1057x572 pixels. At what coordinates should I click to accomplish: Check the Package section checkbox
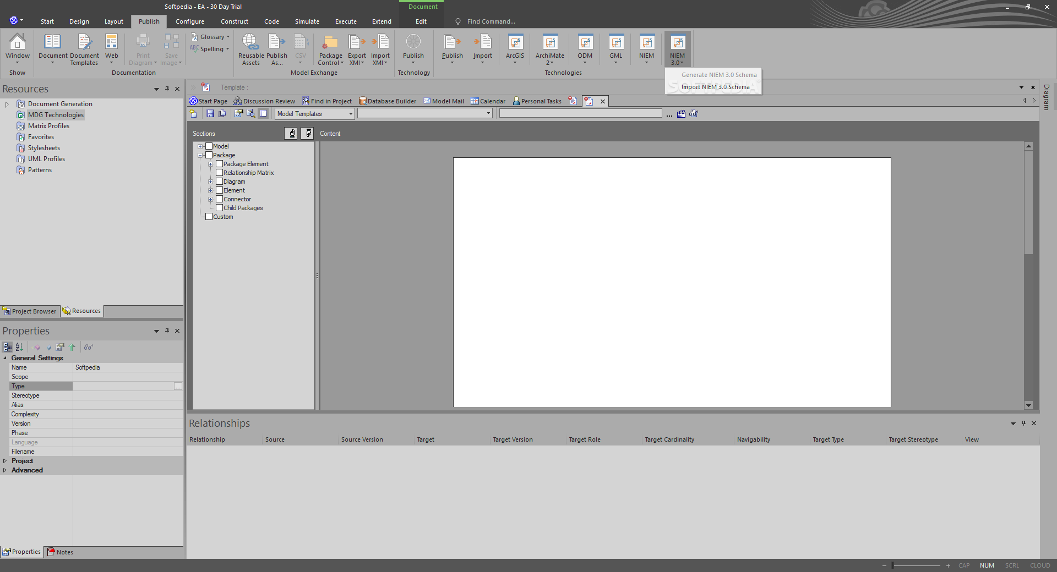tap(209, 155)
